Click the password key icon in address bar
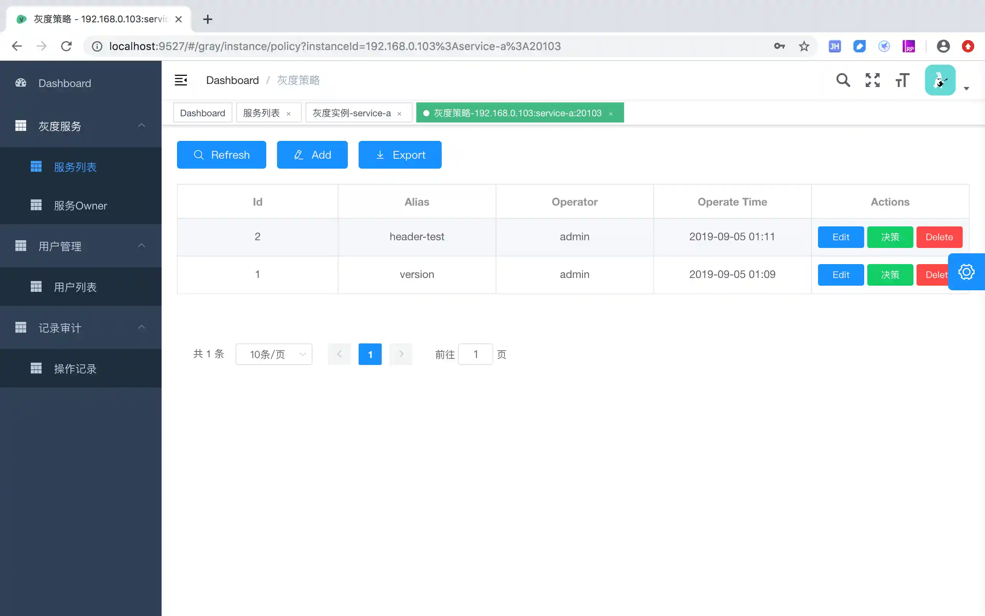985x616 pixels. click(779, 47)
